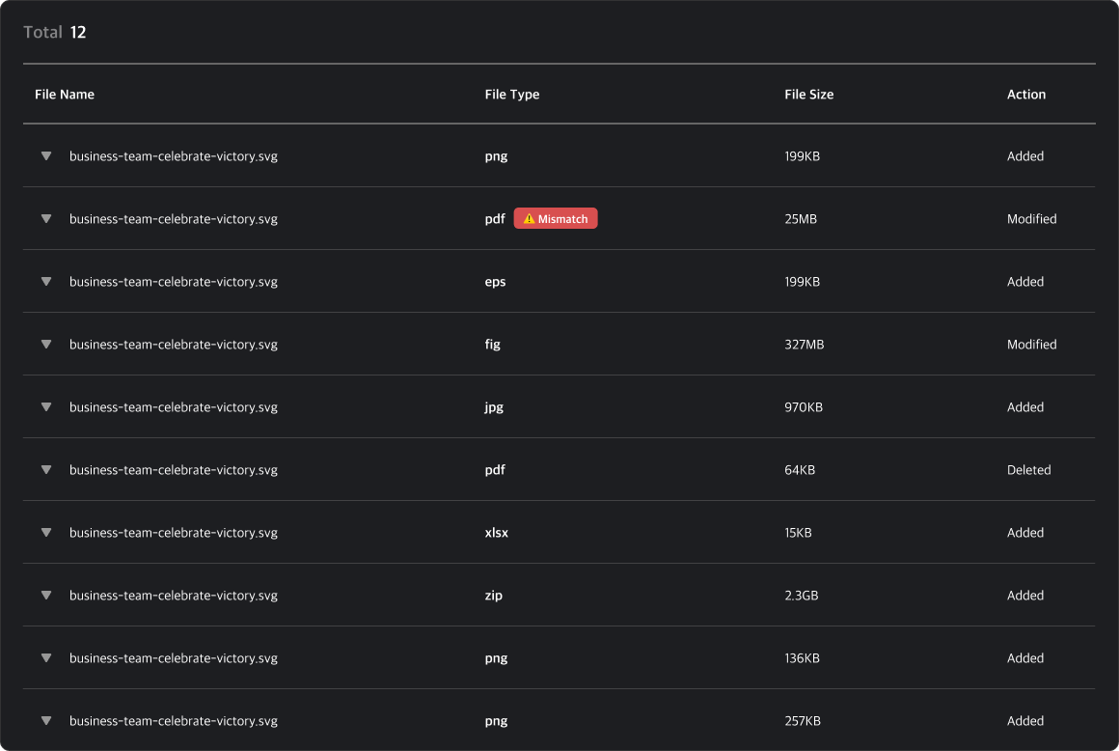Expand the xlsx file row
The width and height of the screenshot is (1119, 751).
coord(45,532)
